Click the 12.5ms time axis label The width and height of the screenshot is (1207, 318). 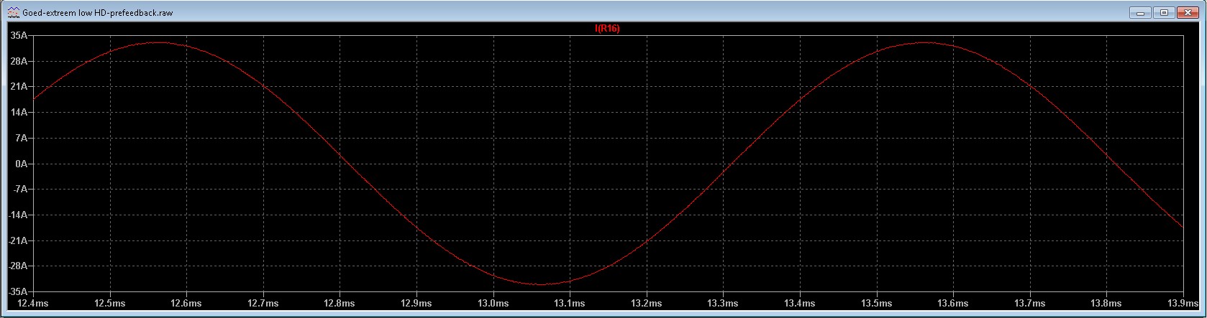[x=109, y=304]
